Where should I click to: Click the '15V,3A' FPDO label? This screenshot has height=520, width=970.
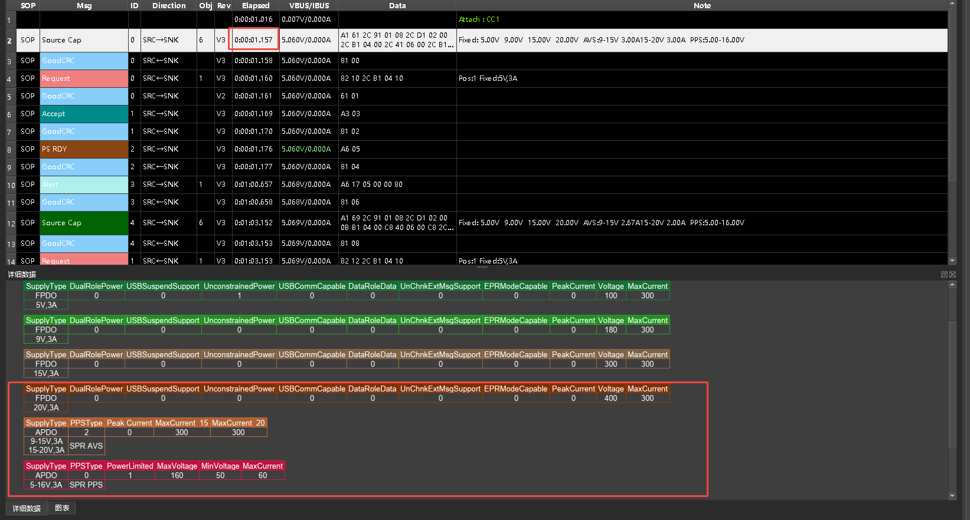[46, 373]
